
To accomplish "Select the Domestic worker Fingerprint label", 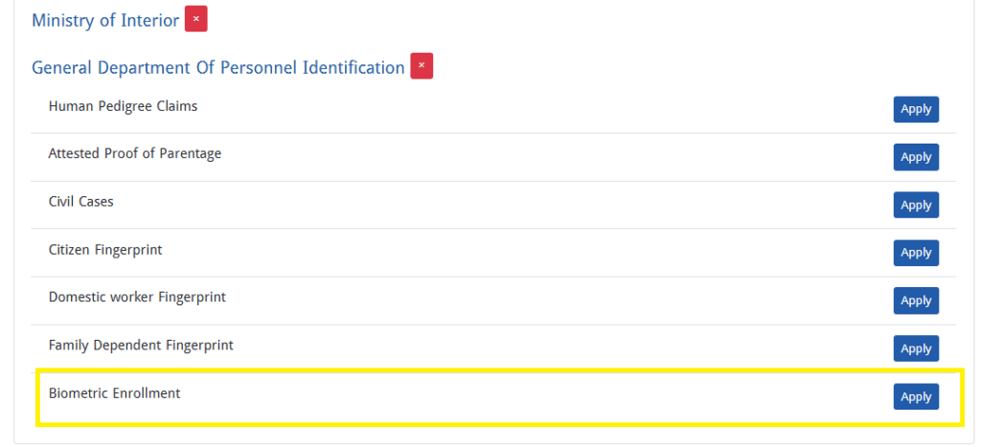I will point(137,298).
